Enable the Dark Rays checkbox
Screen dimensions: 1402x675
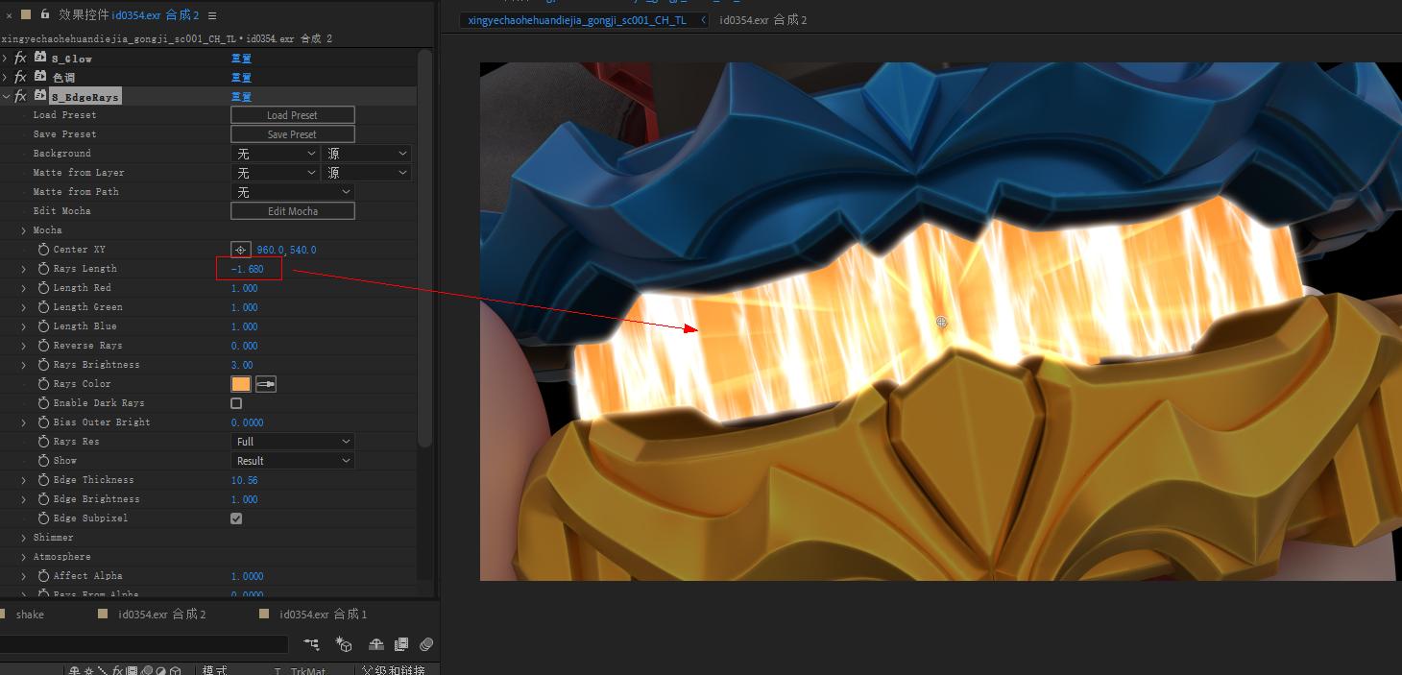(x=236, y=403)
